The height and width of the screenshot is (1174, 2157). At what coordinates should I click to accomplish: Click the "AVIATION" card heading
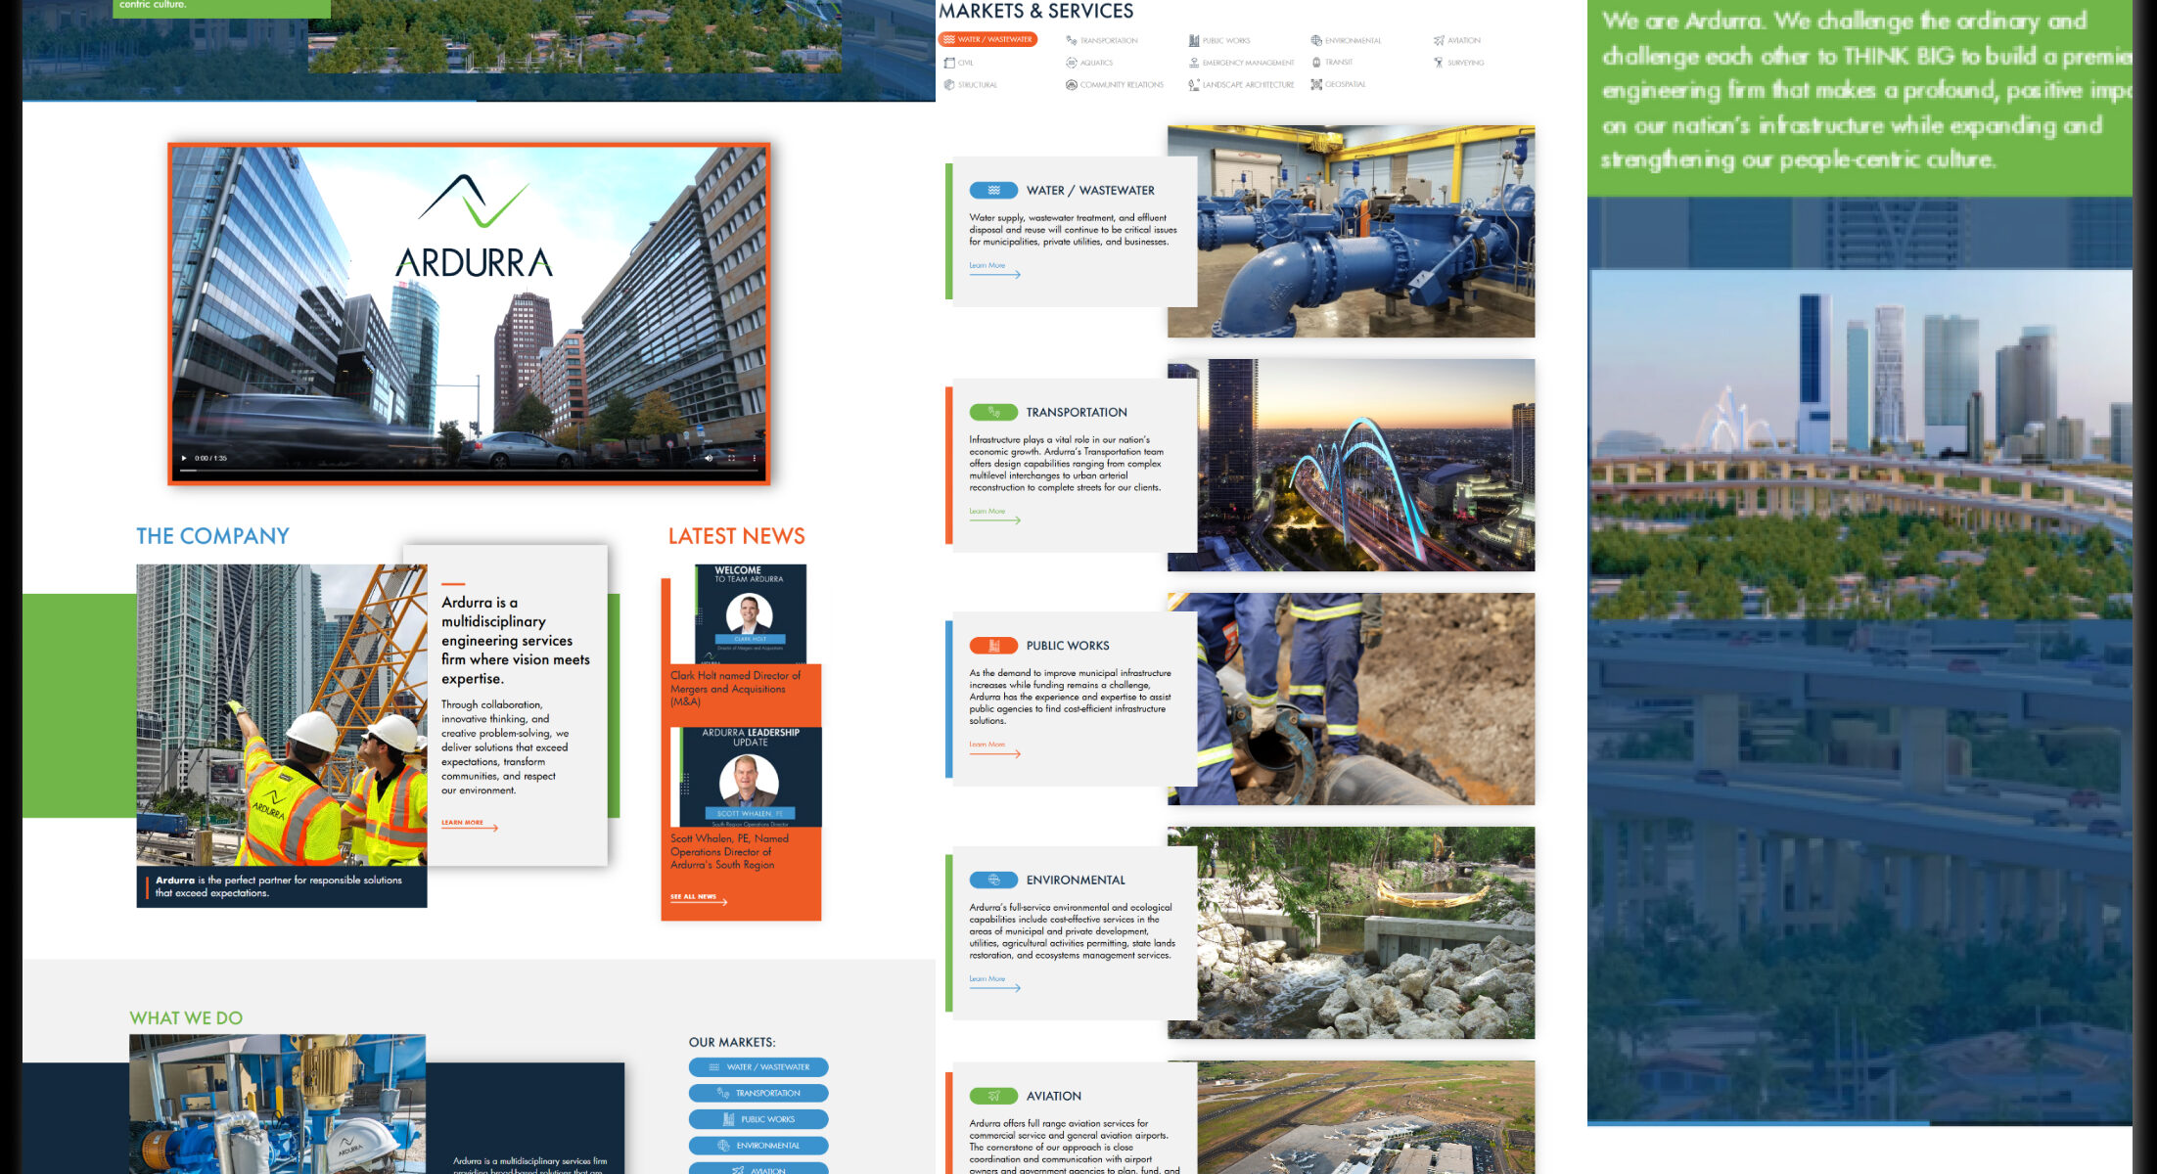tap(1054, 1097)
